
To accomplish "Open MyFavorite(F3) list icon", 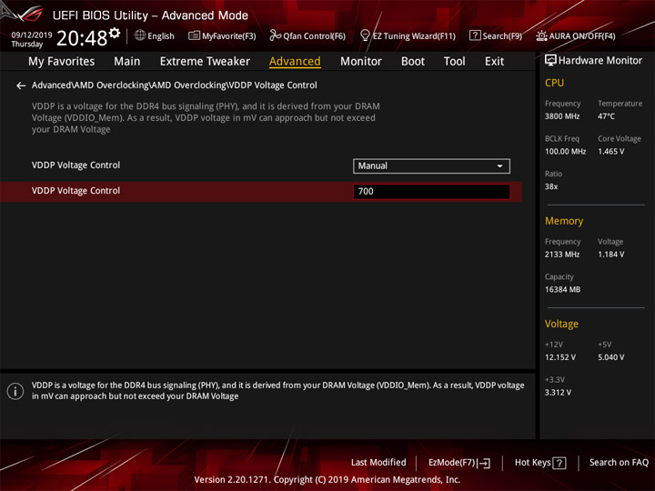I will tap(194, 35).
